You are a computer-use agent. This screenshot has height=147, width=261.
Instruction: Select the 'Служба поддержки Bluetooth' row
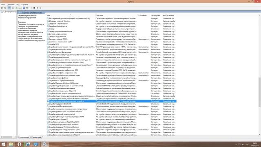tap(111, 104)
